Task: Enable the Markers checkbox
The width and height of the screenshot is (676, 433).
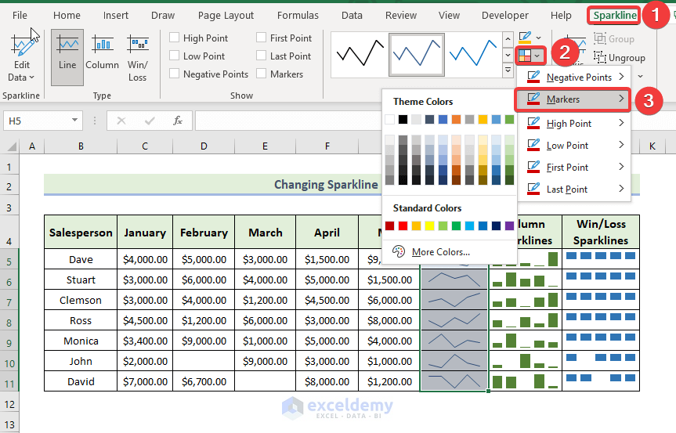Action: pos(261,74)
